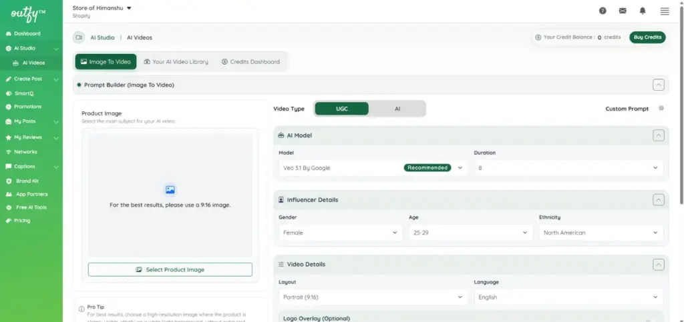Screen dimensions: 684x322
Task: Open Free AI Tools in the sidebar
Action: pos(31,207)
